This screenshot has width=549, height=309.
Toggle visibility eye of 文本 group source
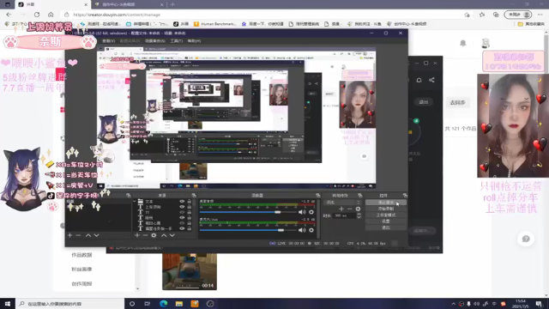[182, 202]
